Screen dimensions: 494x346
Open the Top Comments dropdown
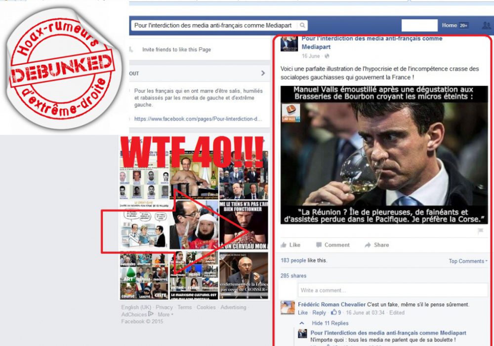tap(468, 261)
